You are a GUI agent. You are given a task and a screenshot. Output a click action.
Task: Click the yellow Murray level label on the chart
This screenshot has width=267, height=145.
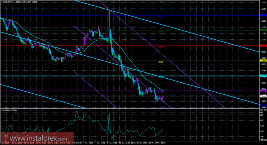[x=161, y=62]
